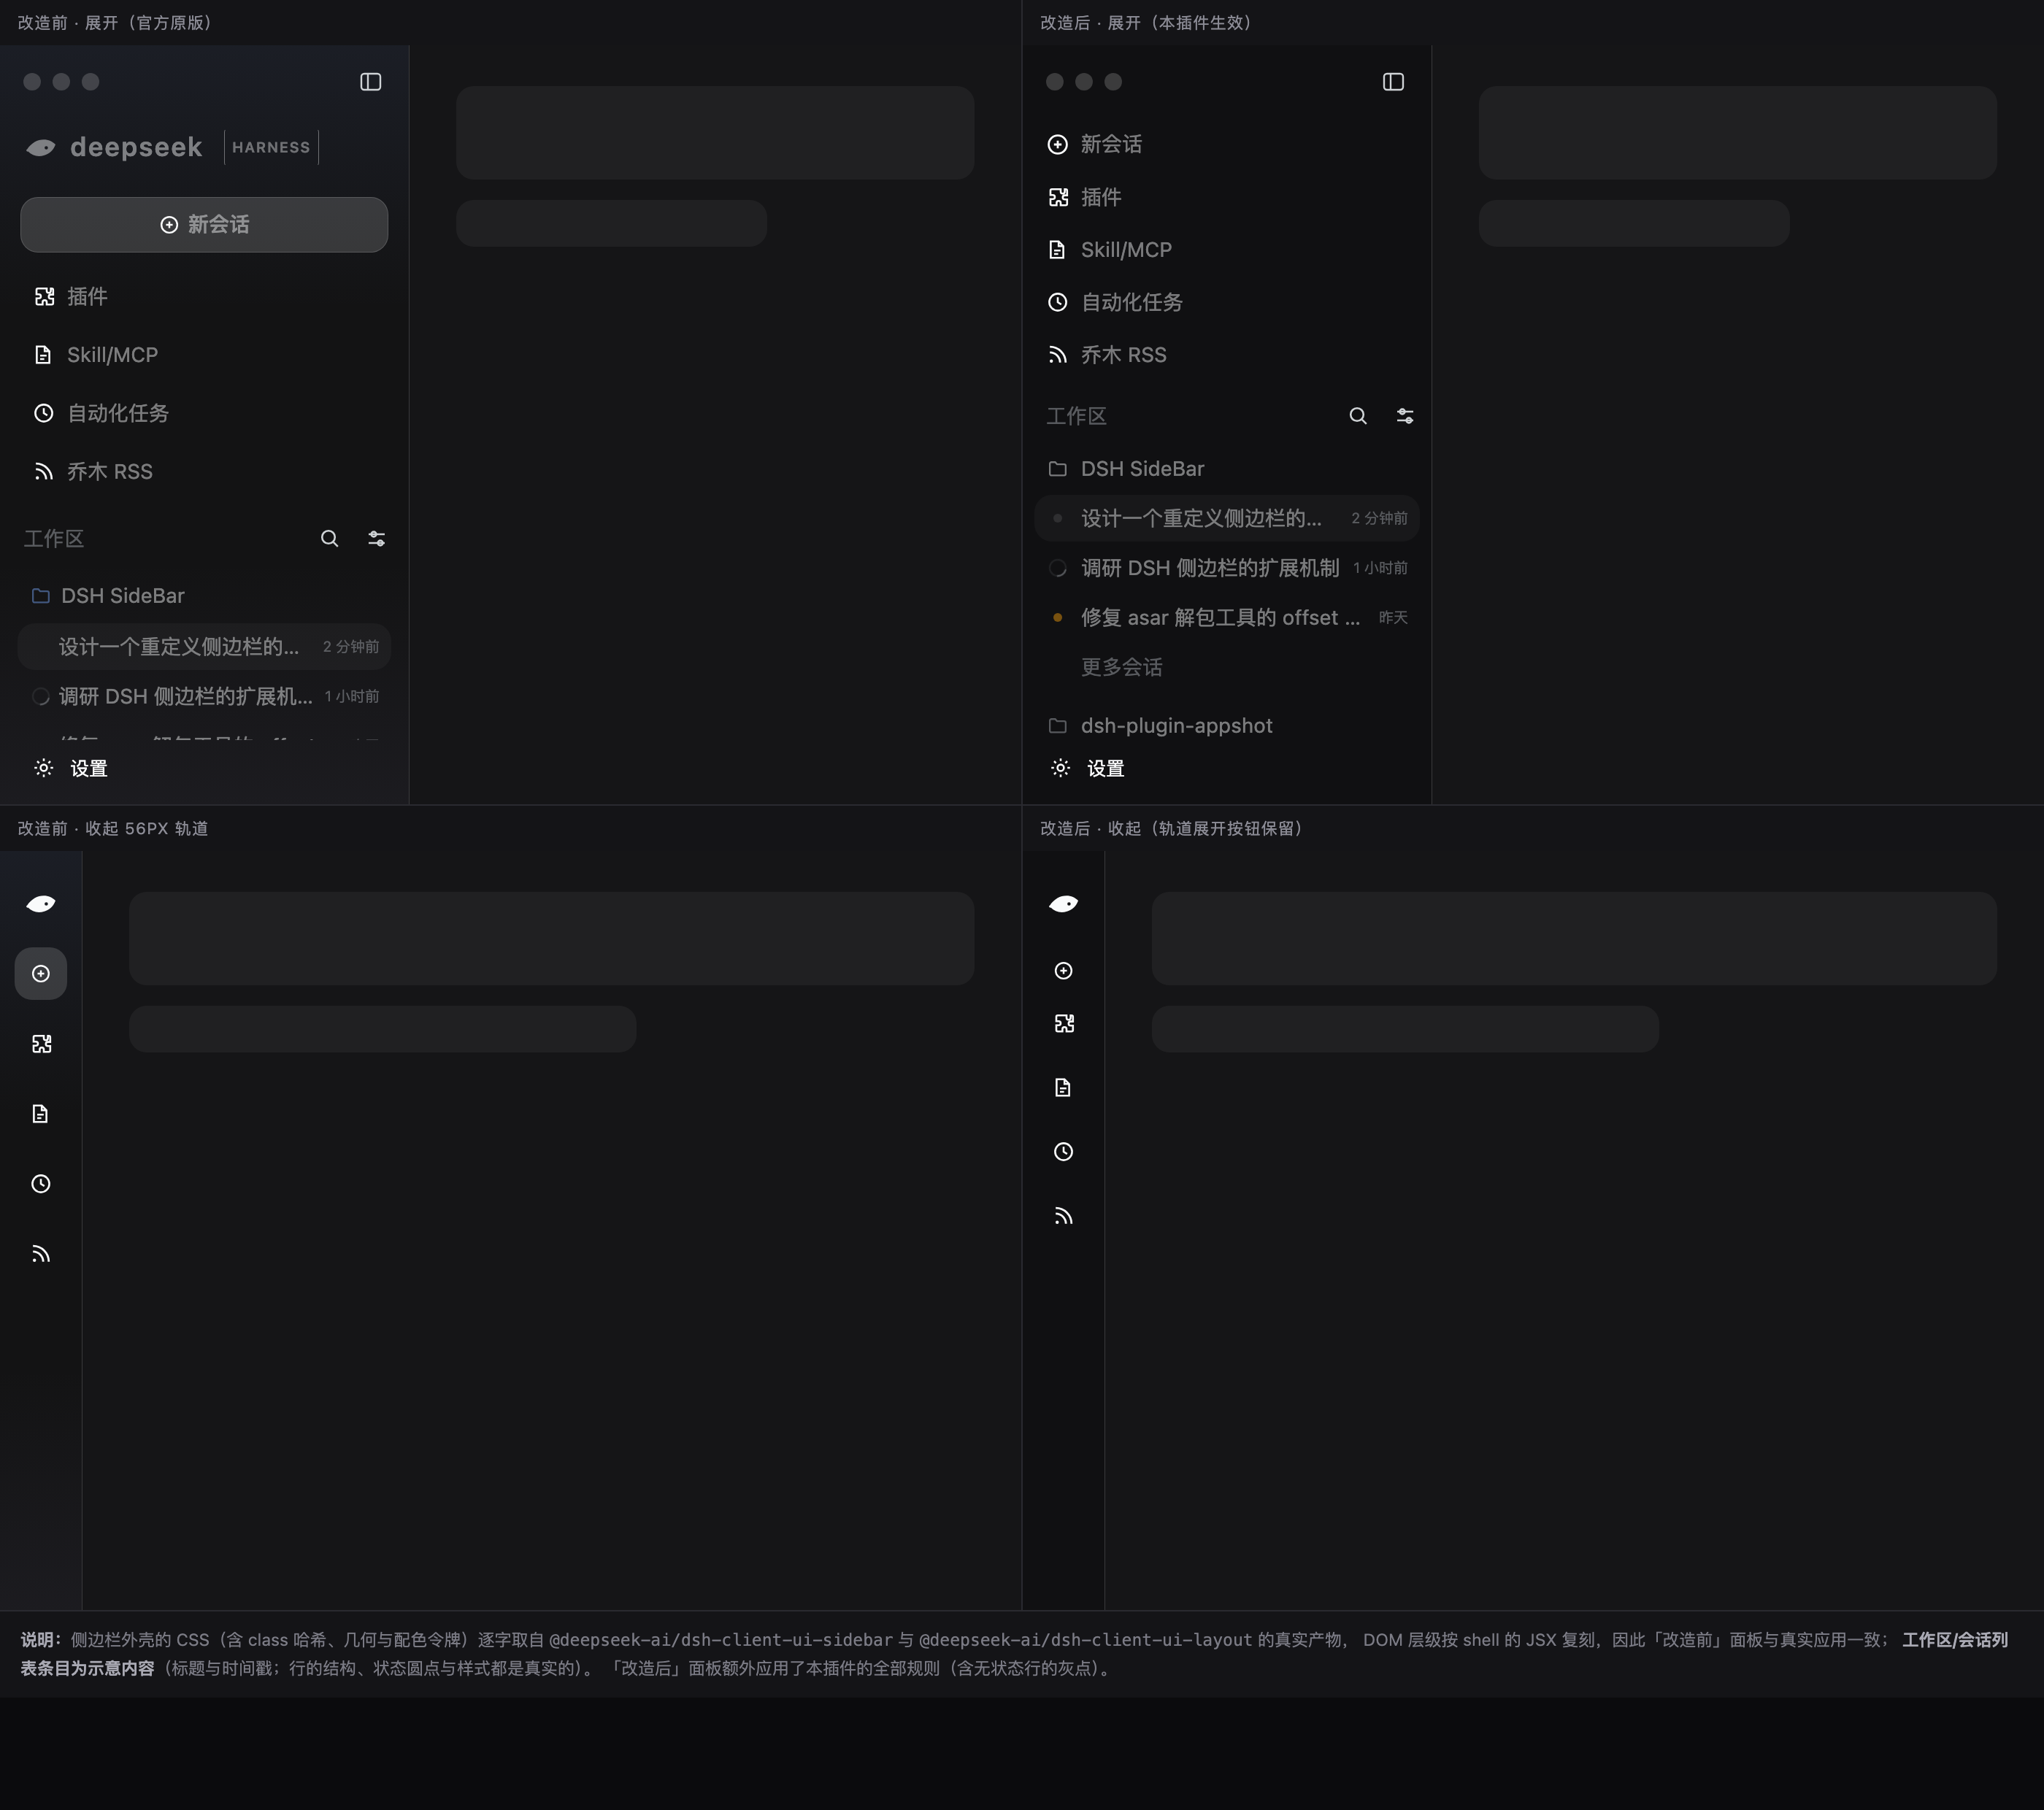Screen dimensions: 2044x1810
Task: Click deepseek whale icon in after-collapsed rail
Action: pyautogui.click(x=1063, y=904)
